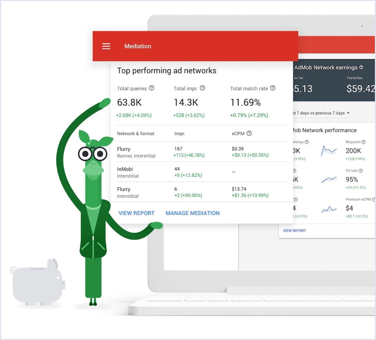Click +115 (+40.78%) impressions change
The height and width of the screenshot is (340, 376).
tap(189, 155)
